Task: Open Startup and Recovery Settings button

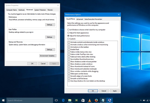Action: (x=50, y=50)
